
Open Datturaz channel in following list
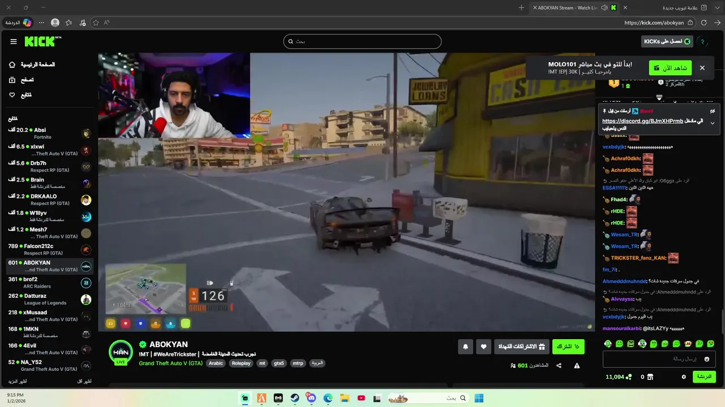pyautogui.click(x=50, y=299)
